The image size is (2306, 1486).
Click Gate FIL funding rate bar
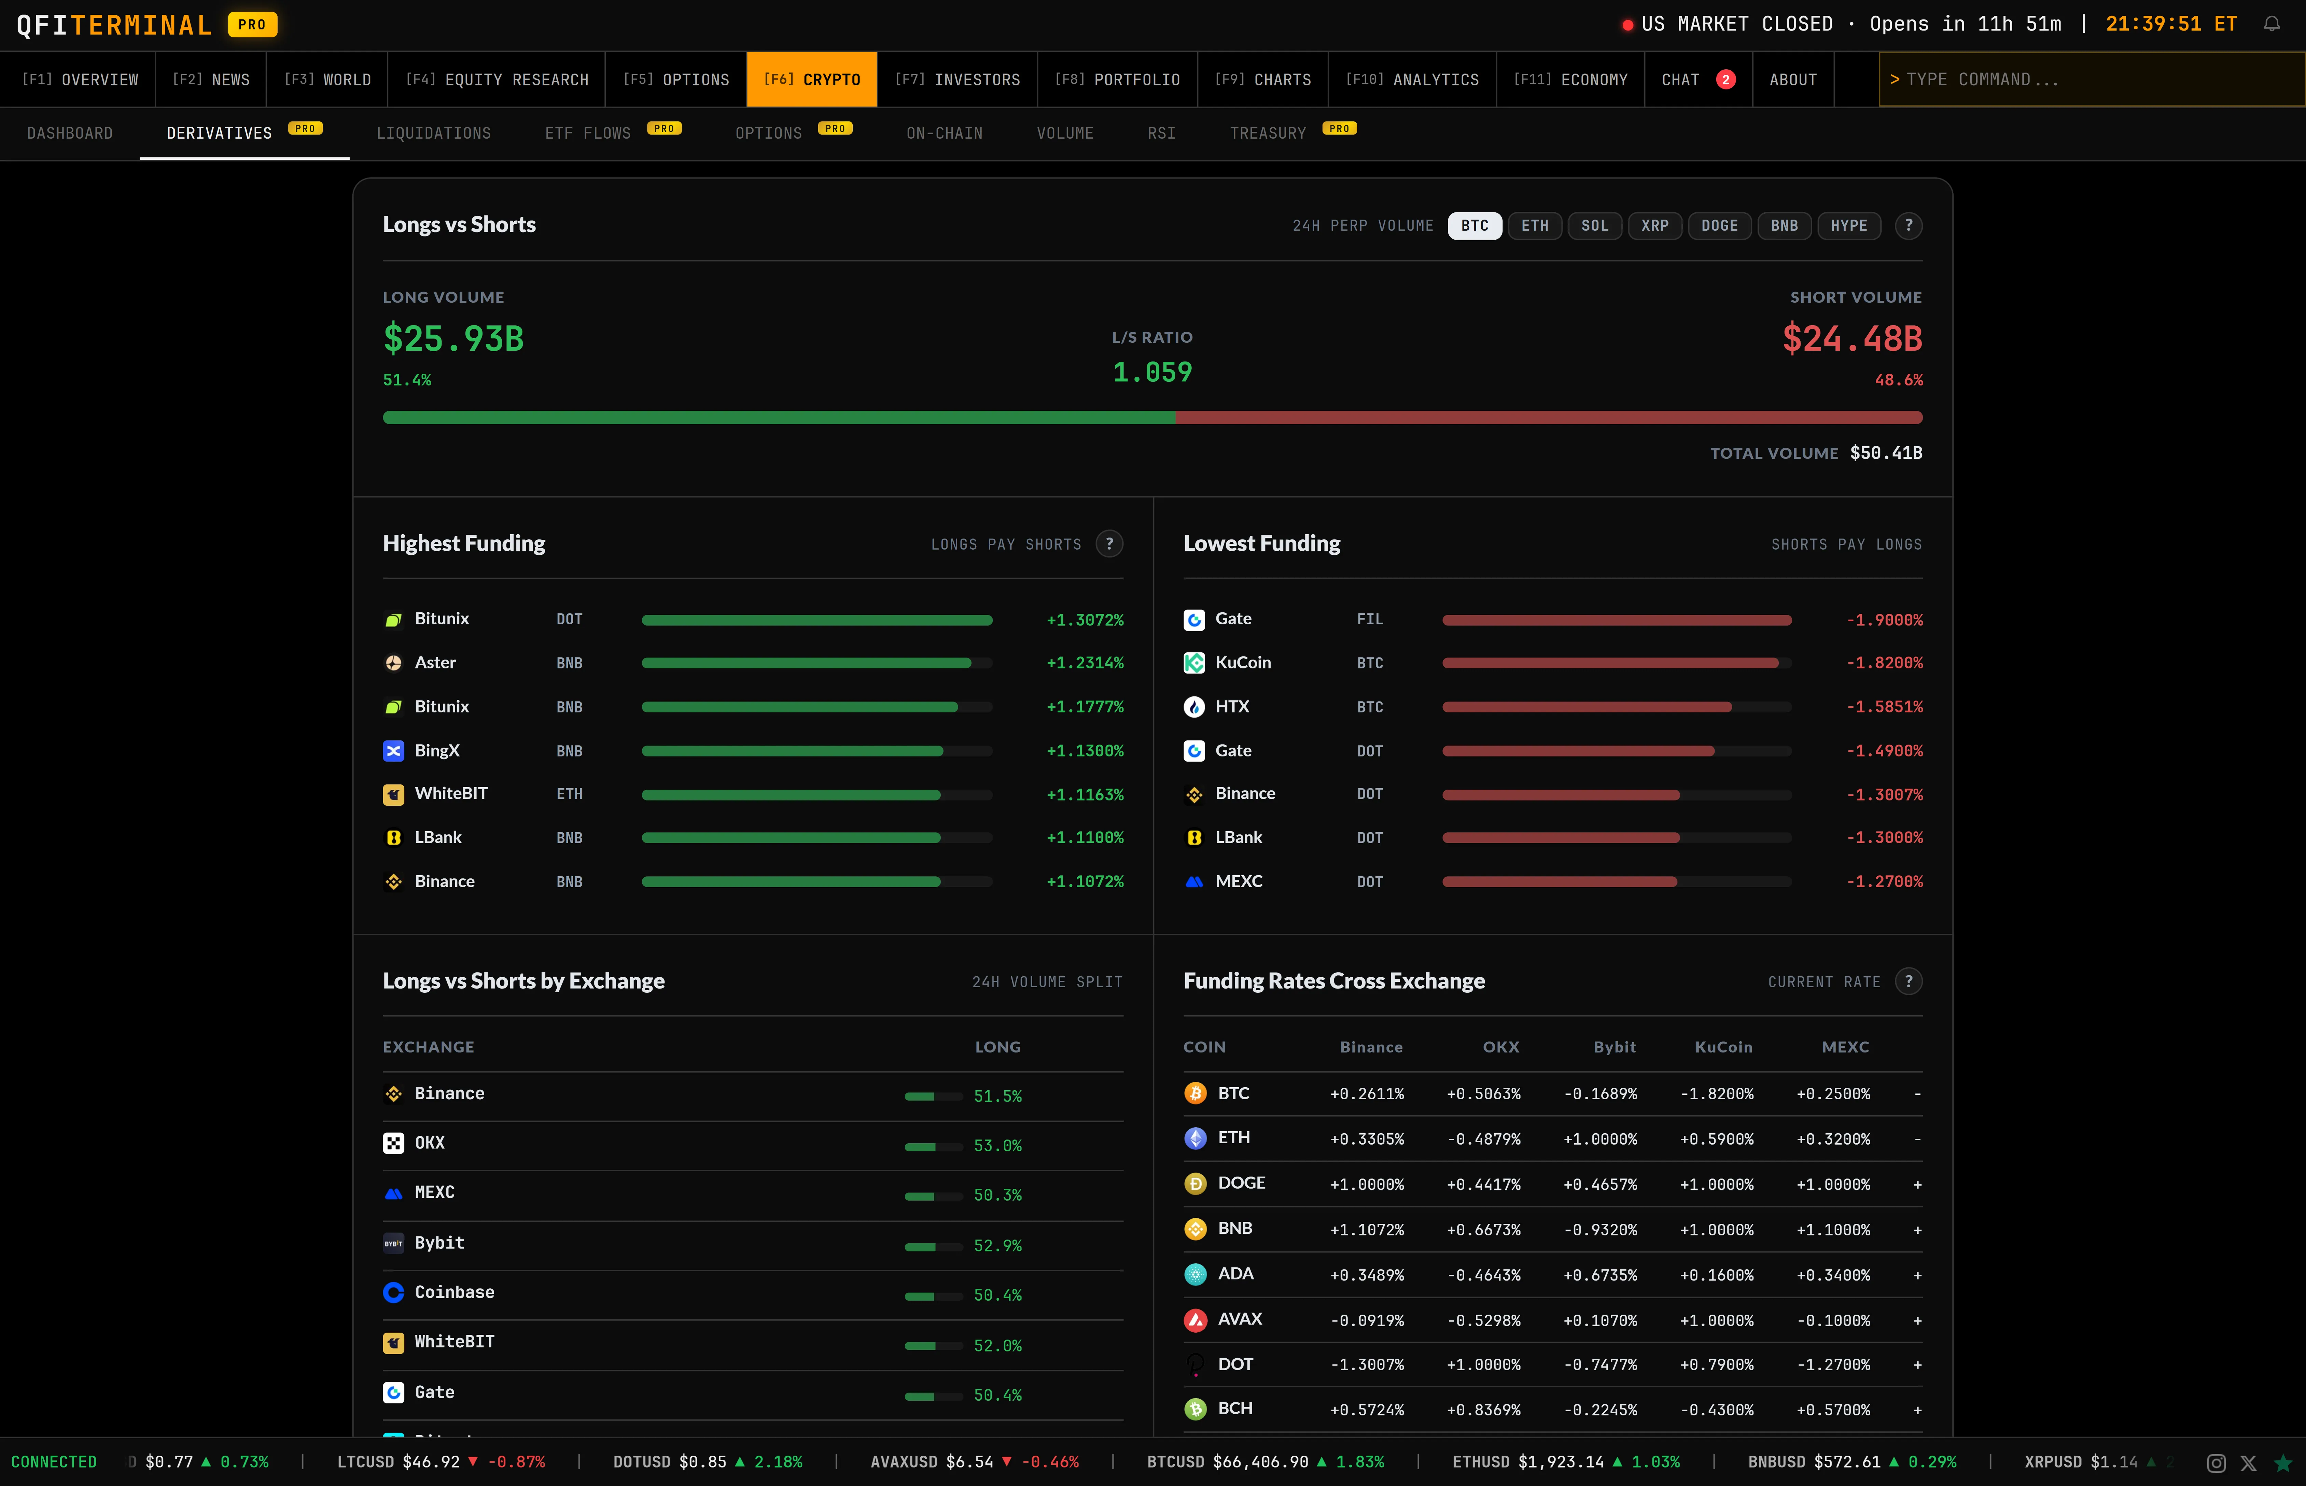(x=1617, y=621)
